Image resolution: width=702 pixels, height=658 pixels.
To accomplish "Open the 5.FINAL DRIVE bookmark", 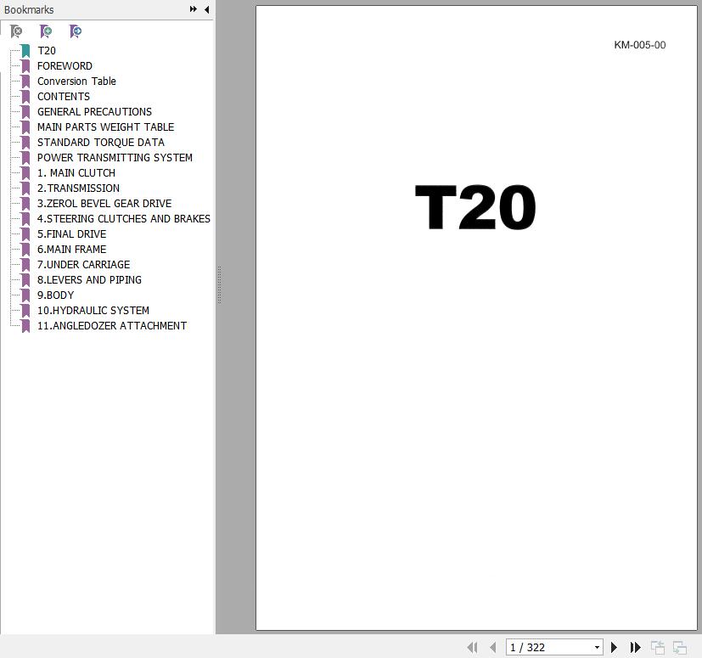I will pyautogui.click(x=71, y=233).
